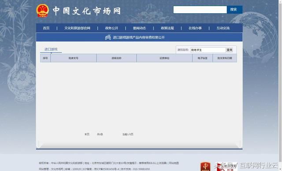Click the game controller icon in the banner
This screenshot has width=282, height=171.
[x=108, y=37]
